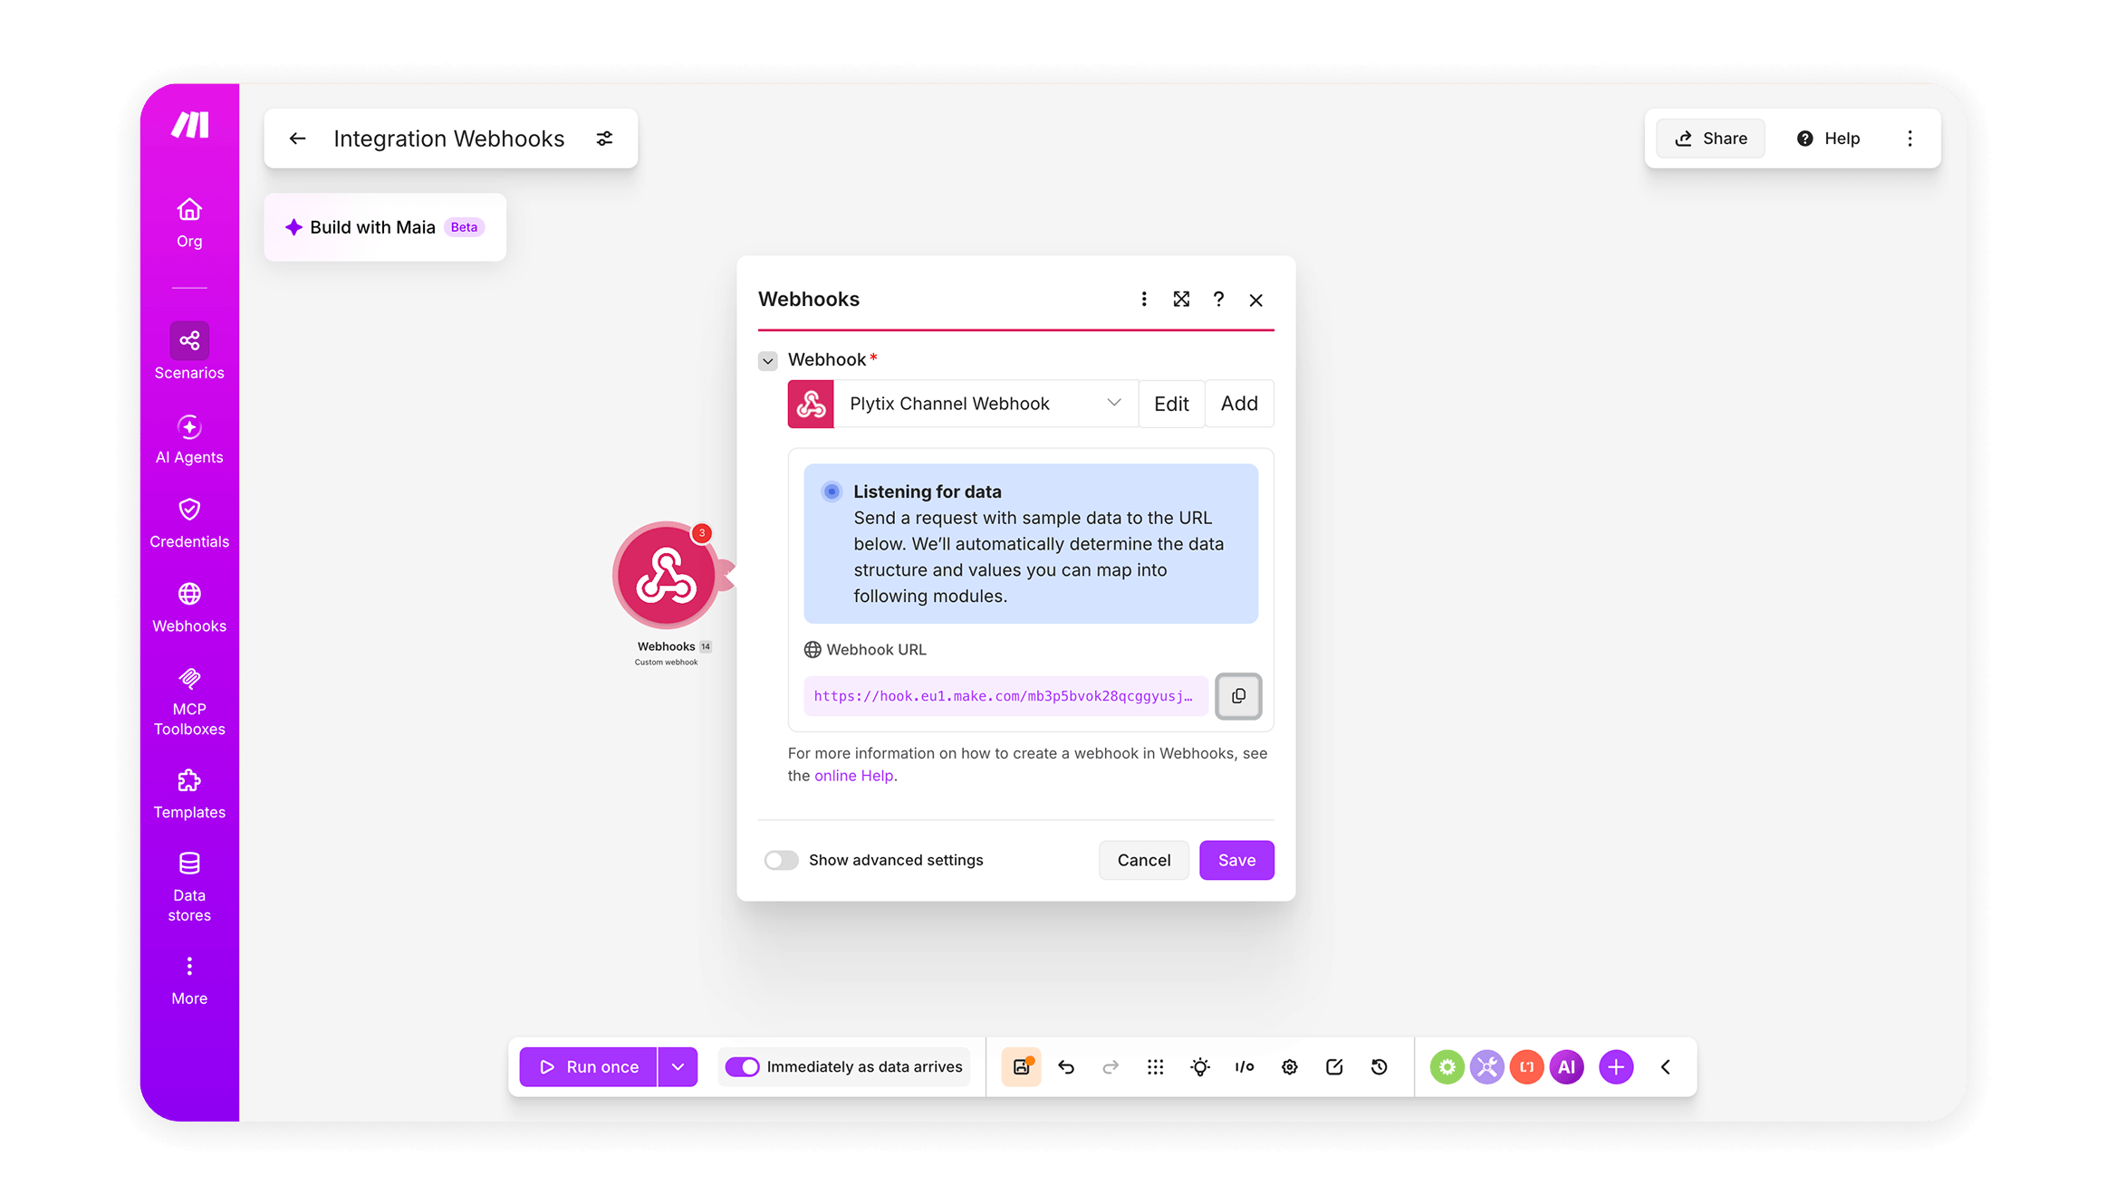
Task: Click the Save button
Action: (1236, 860)
